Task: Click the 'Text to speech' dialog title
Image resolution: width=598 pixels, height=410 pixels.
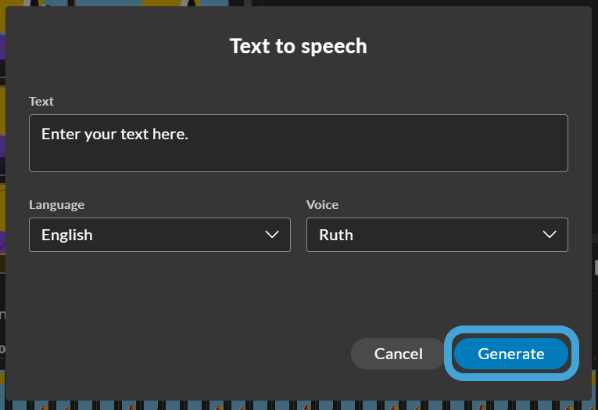Action: [299, 46]
